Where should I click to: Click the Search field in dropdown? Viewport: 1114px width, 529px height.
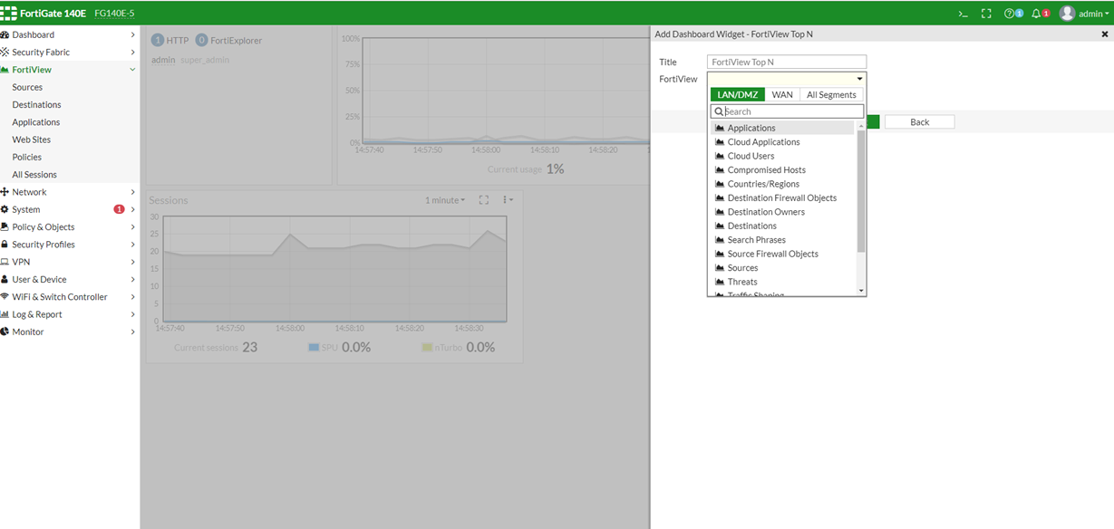(x=791, y=111)
